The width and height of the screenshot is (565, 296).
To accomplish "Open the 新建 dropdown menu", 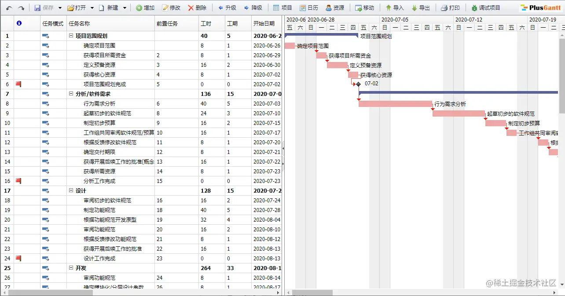I will point(125,7).
